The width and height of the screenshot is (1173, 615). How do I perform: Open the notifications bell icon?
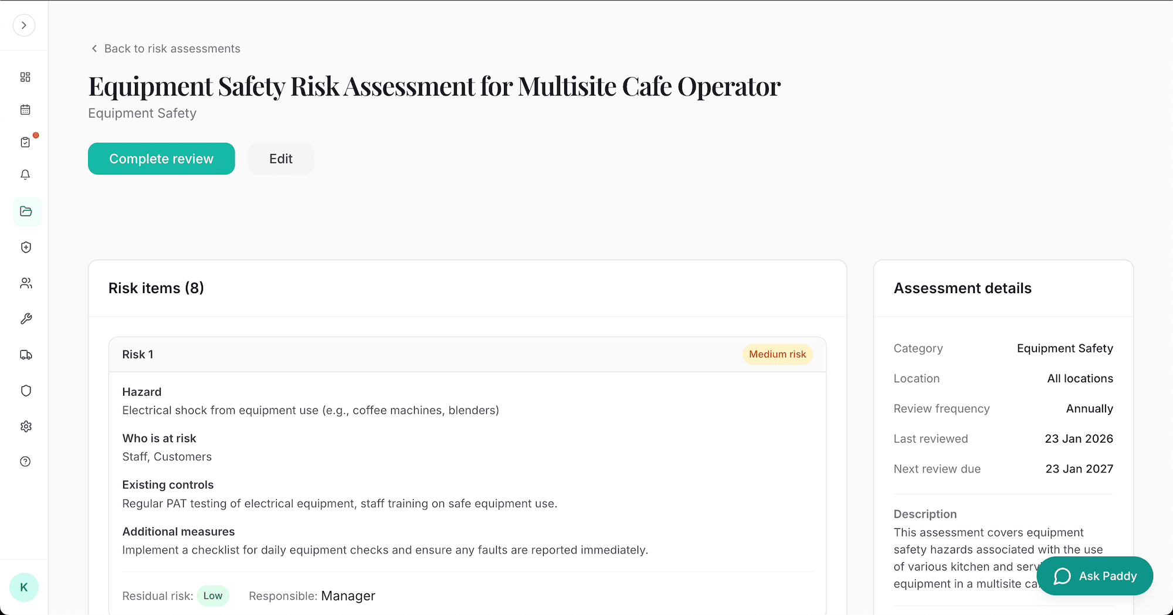[25, 174]
